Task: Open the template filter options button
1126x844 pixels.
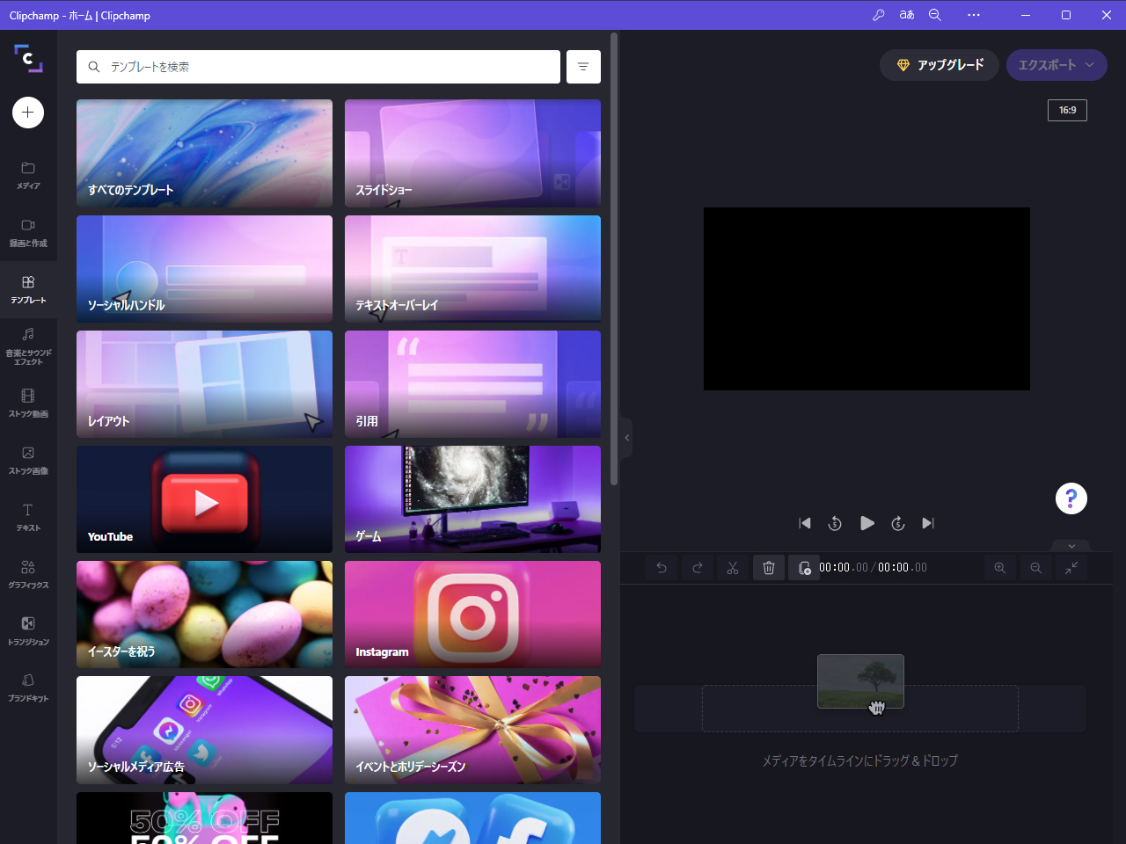Action: click(x=583, y=67)
